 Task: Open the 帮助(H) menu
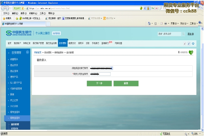(51, 13)
